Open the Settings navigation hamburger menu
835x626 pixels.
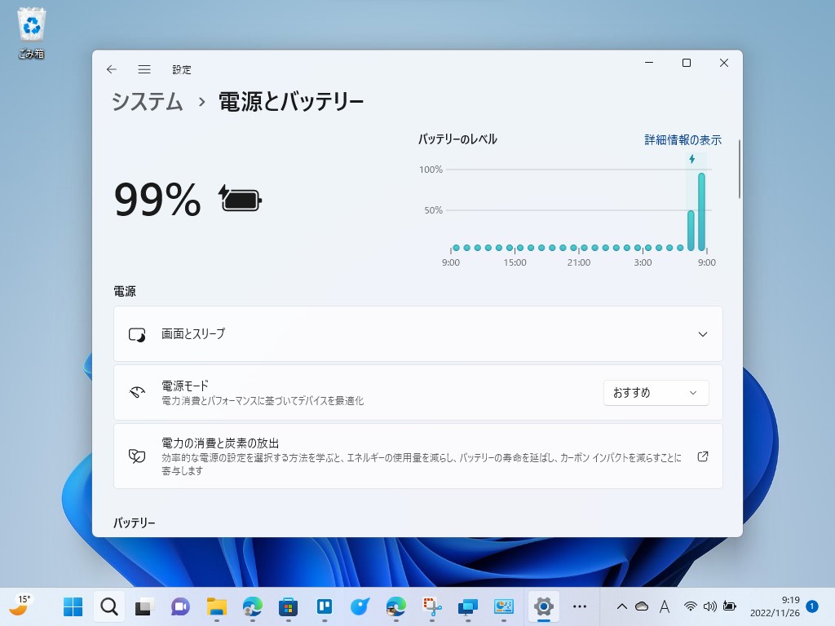click(x=144, y=69)
